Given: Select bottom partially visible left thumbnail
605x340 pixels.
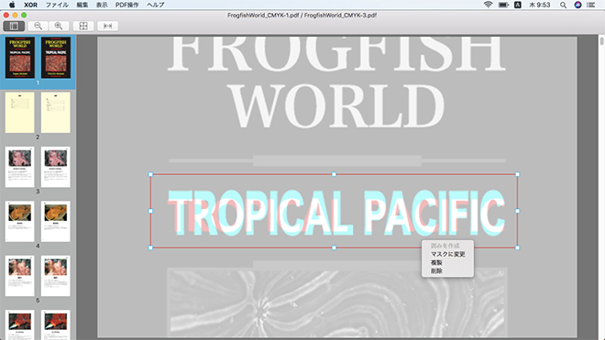Looking at the screenshot, I should click(x=19, y=324).
